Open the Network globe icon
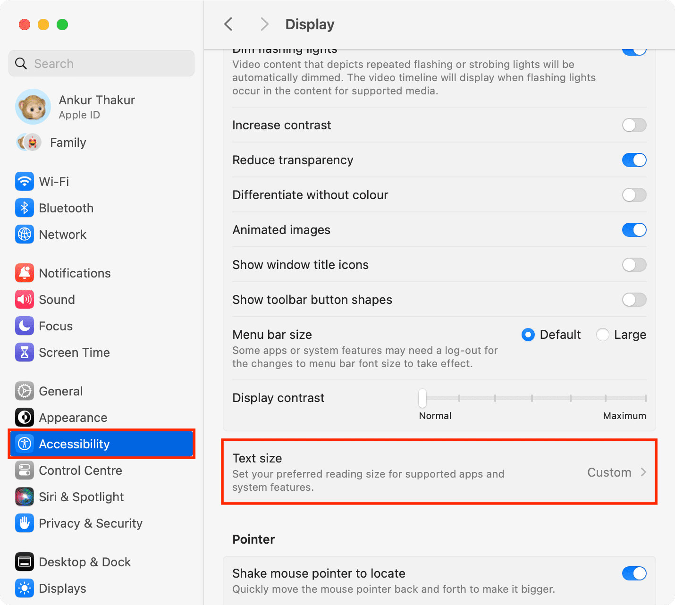 click(25, 234)
